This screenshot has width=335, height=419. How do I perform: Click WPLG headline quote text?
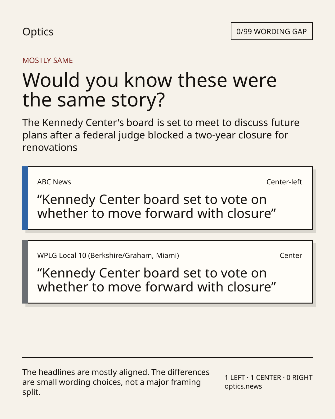pyautogui.click(x=157, y=280)
